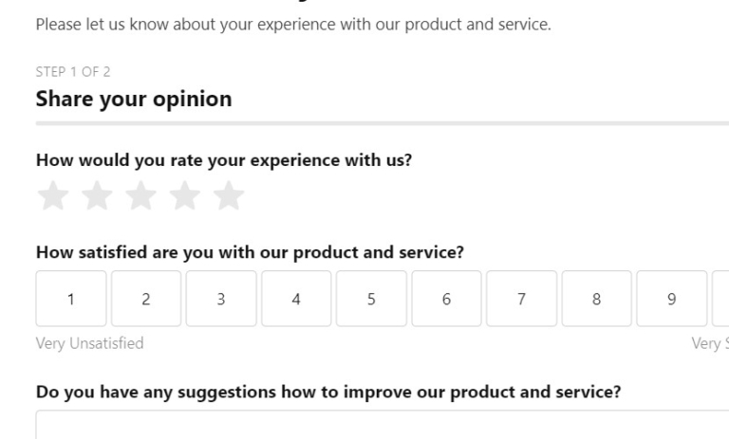Image resolution: width=729 pixels, height=439 pixels.
Task: Pick satisfaction score 3
Action: [220, 299]
